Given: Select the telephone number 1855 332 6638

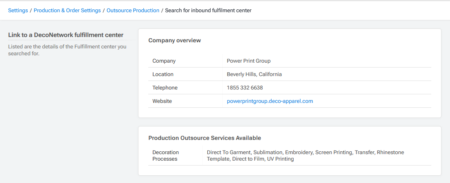Looking at the screenshot, I should (x=245, y=87).
